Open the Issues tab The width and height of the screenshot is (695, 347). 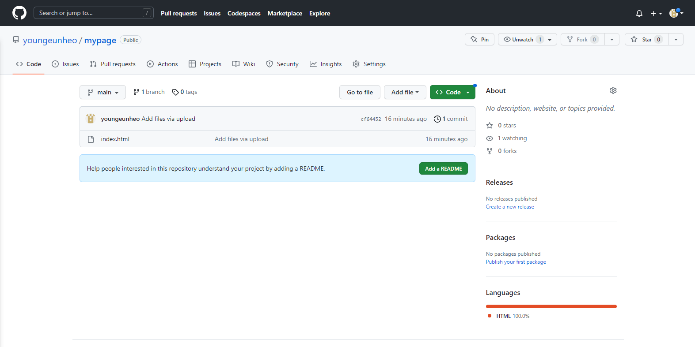pos(65,64)
